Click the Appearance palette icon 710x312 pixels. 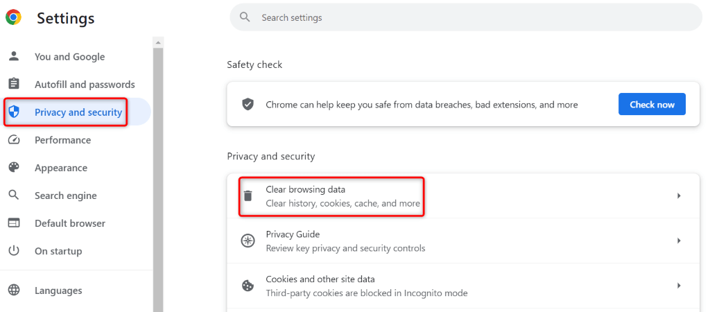[x=13, y=168]
